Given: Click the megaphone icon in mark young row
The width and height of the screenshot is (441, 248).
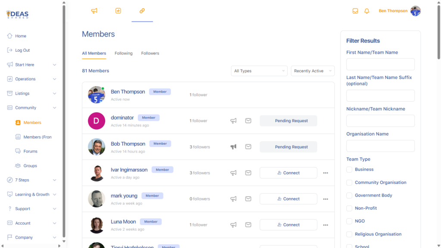Looking at the screenshot, I should [x=233, y=199].
